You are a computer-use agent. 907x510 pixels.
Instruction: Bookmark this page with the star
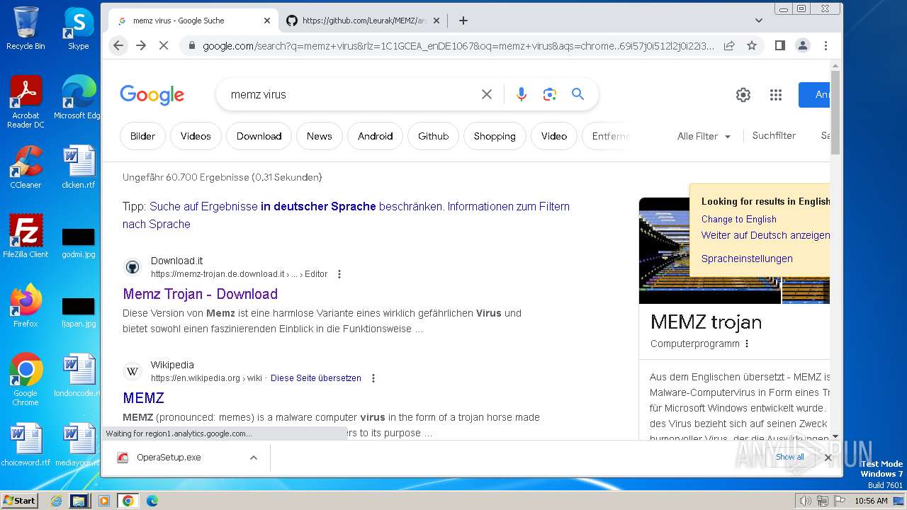(752, 45)
